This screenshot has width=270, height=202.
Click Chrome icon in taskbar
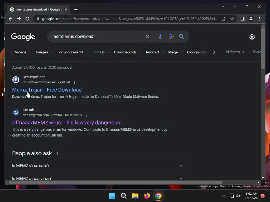click(x=158, y=196)
